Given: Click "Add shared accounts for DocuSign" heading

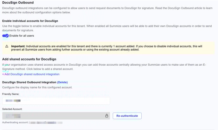Looking at the screenshot, I should click(29, 59).
